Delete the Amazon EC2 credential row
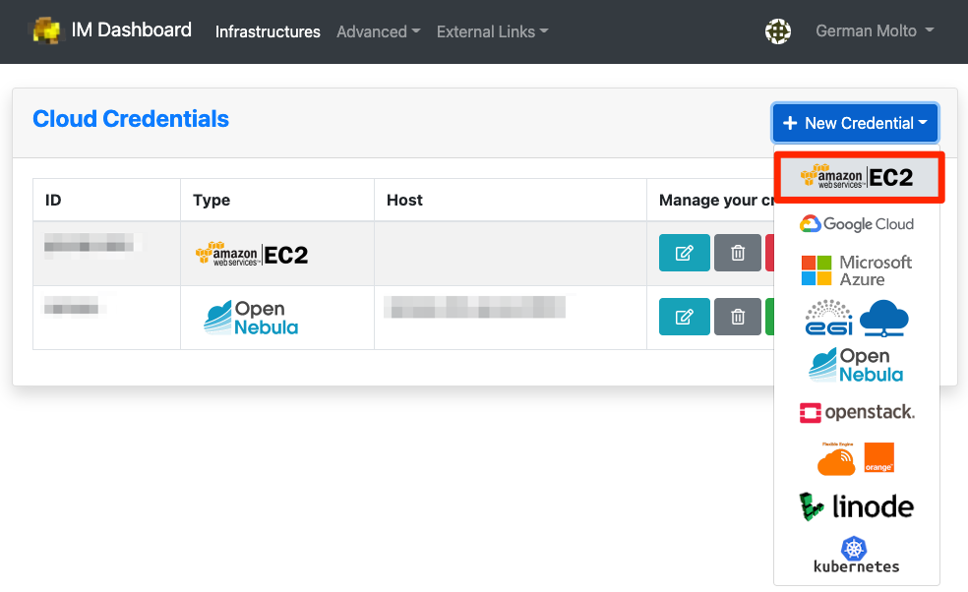Viewport: 968px width, 592px height. click(738, 253)
